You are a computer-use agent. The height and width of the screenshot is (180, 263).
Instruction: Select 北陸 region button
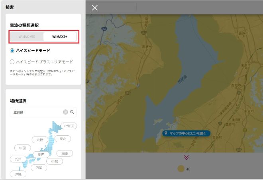[x=40, y=140]
